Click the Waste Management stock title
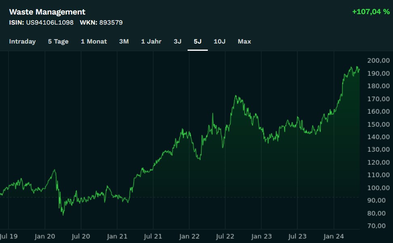This screenshot has width=393, height=243. [x=47, y=12]
